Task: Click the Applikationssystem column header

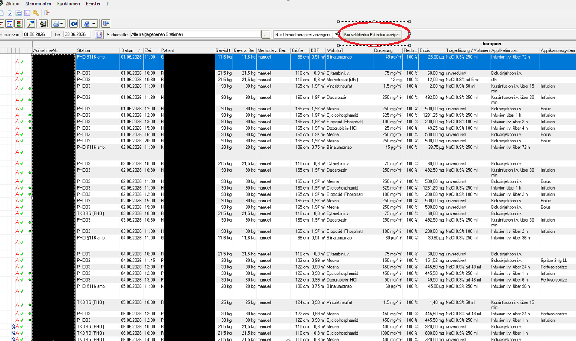Action: tap(558, 50)
